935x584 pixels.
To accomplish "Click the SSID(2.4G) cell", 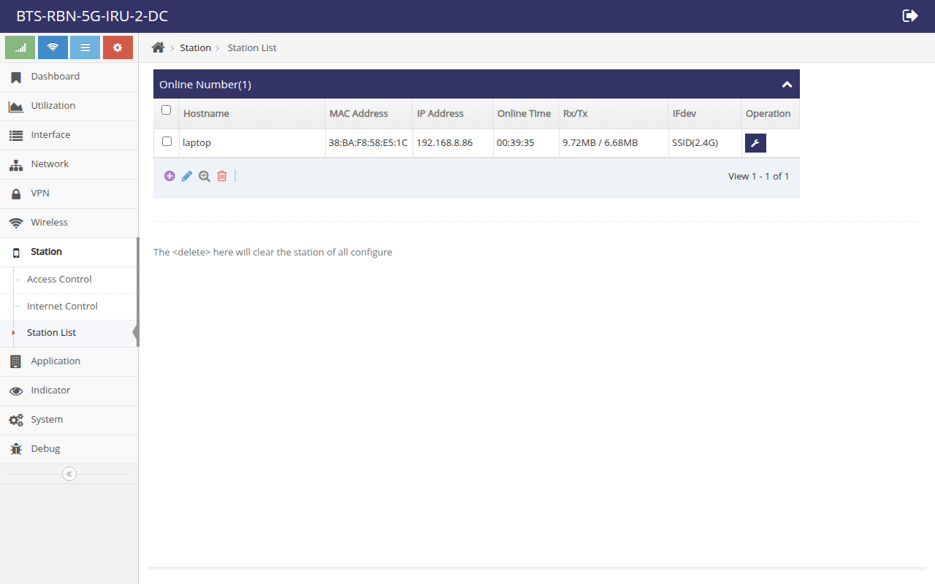I will coord(705,143).
